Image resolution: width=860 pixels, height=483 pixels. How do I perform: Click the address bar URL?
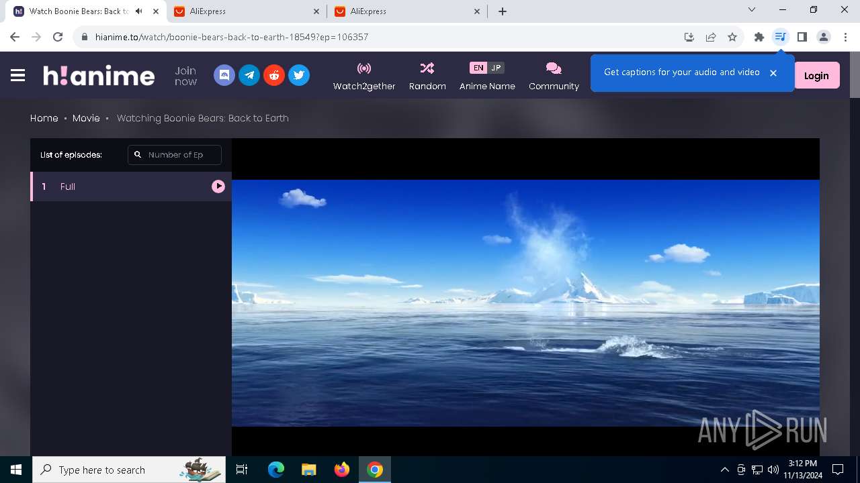(x=232, y=37)
